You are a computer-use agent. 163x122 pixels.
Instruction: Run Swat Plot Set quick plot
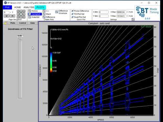coord(79,17)
